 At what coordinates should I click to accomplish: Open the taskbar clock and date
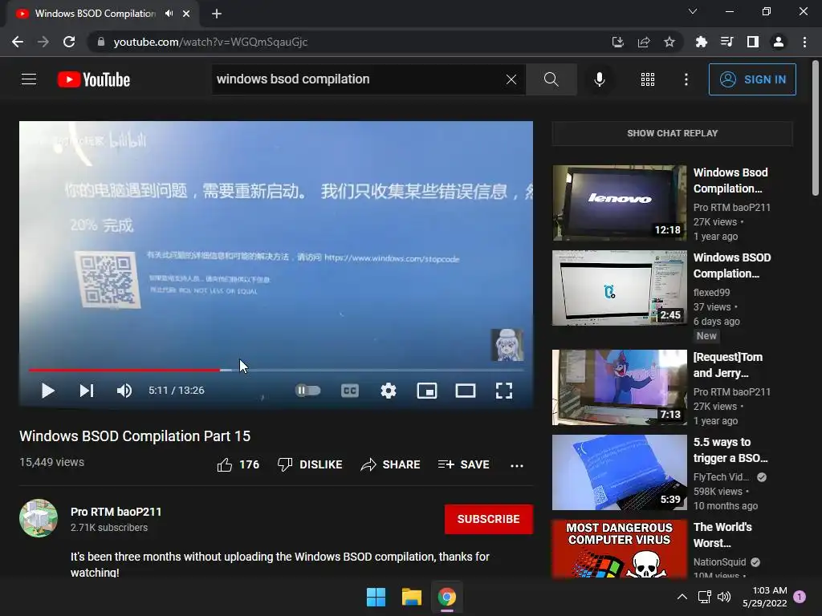765,597
